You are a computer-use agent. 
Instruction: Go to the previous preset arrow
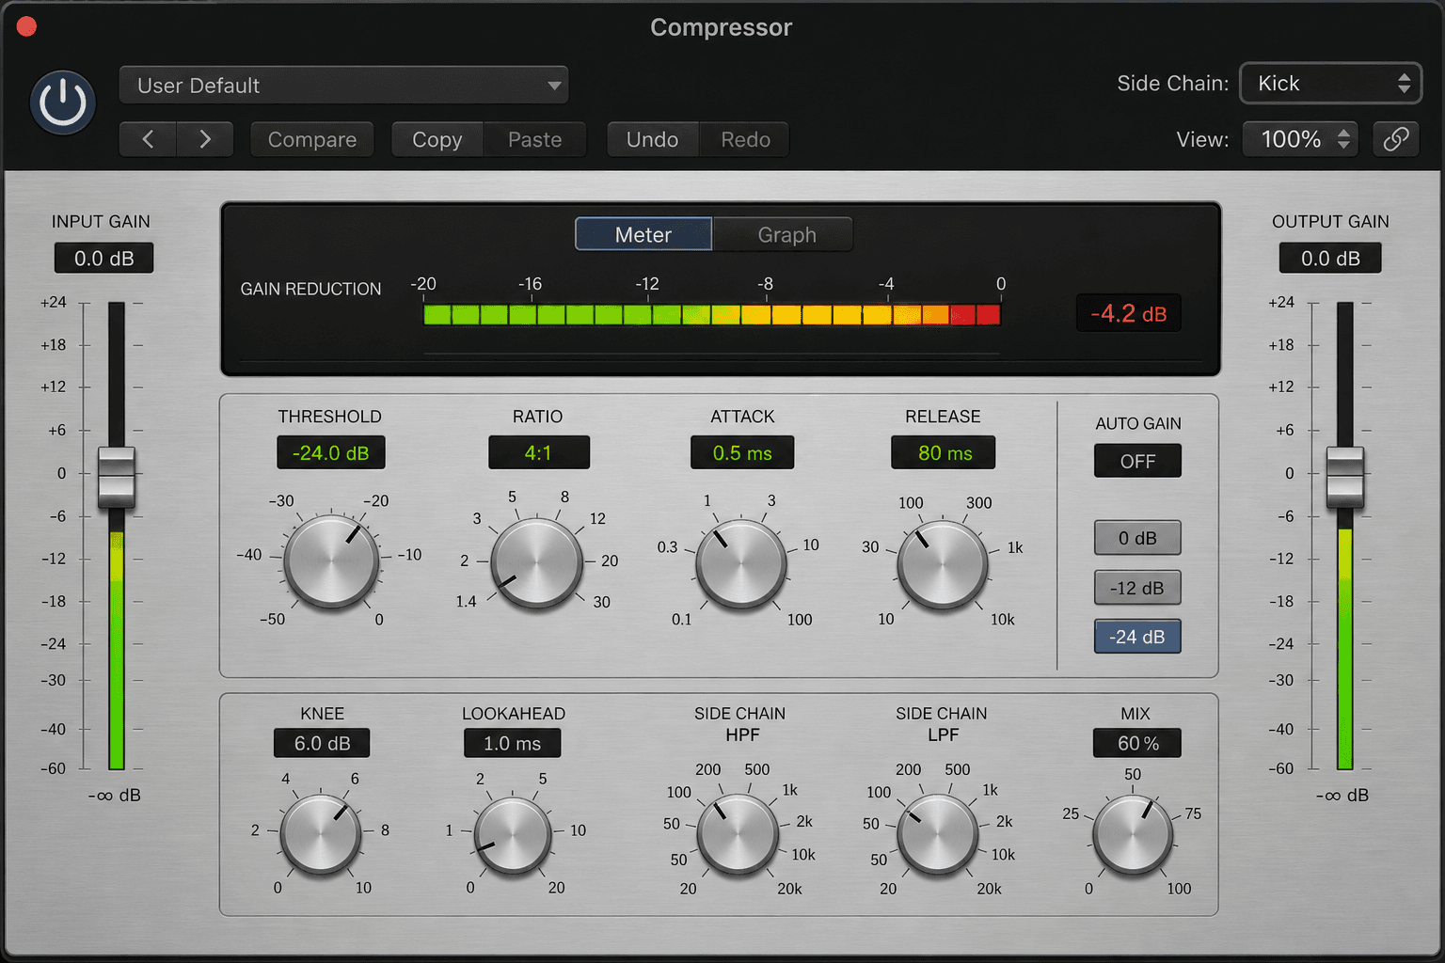(148, 139)
